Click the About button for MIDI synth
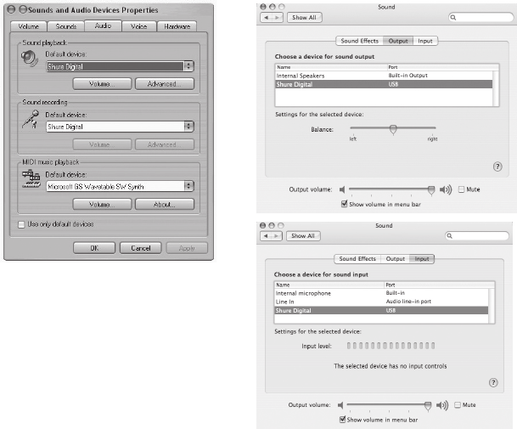 (165, 204)
